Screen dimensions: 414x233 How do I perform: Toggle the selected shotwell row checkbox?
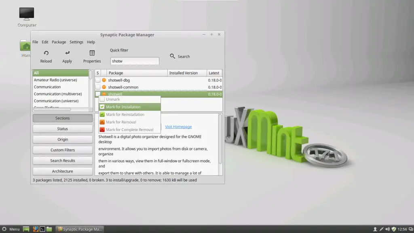(98, 94)
